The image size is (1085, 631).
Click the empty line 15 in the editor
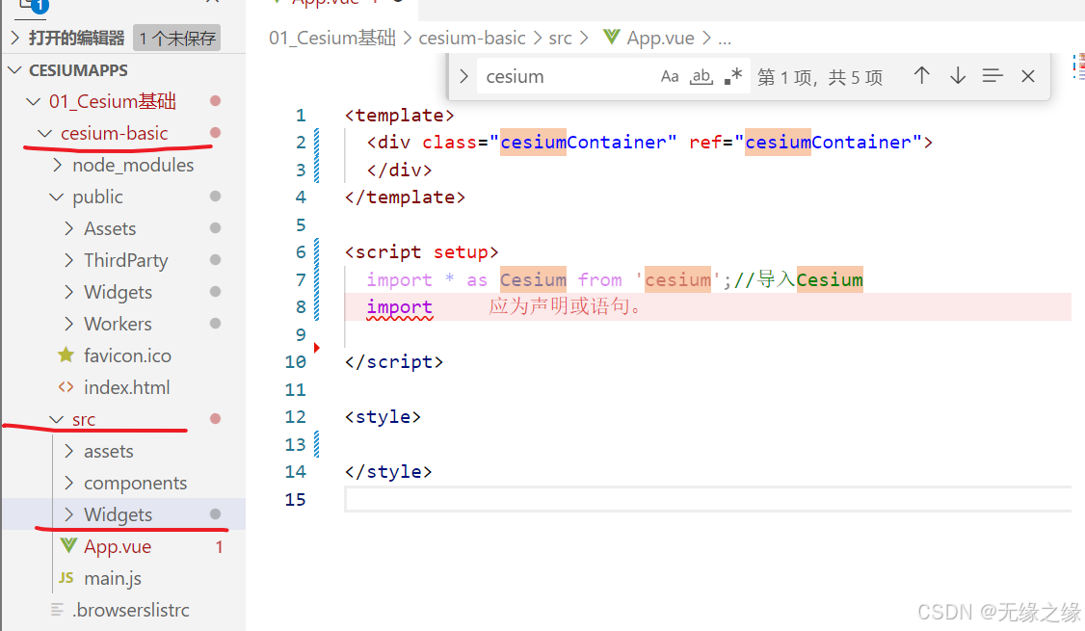pos(707,500)
